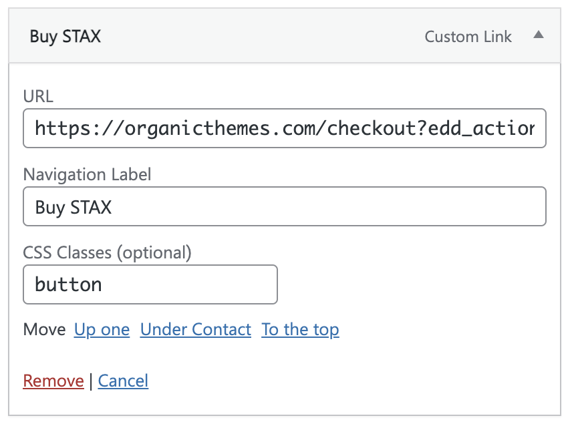Cancel editing this menu item

coord(123,381)
